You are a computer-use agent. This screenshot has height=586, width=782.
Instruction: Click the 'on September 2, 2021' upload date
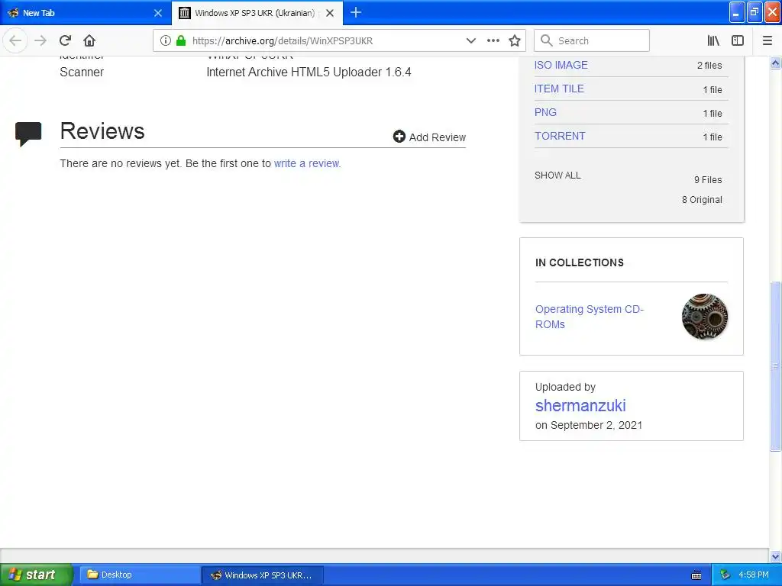pos(589,425)
